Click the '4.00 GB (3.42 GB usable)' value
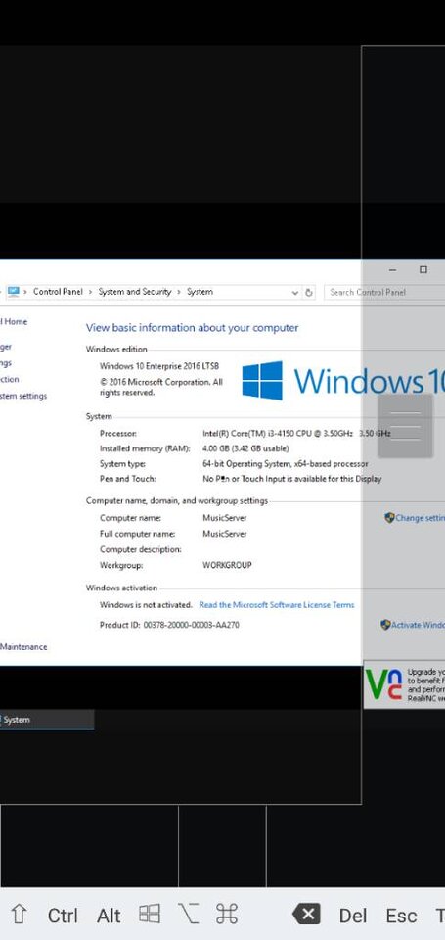The width and height of the screenshot is (445, 940). click(245, 448)
